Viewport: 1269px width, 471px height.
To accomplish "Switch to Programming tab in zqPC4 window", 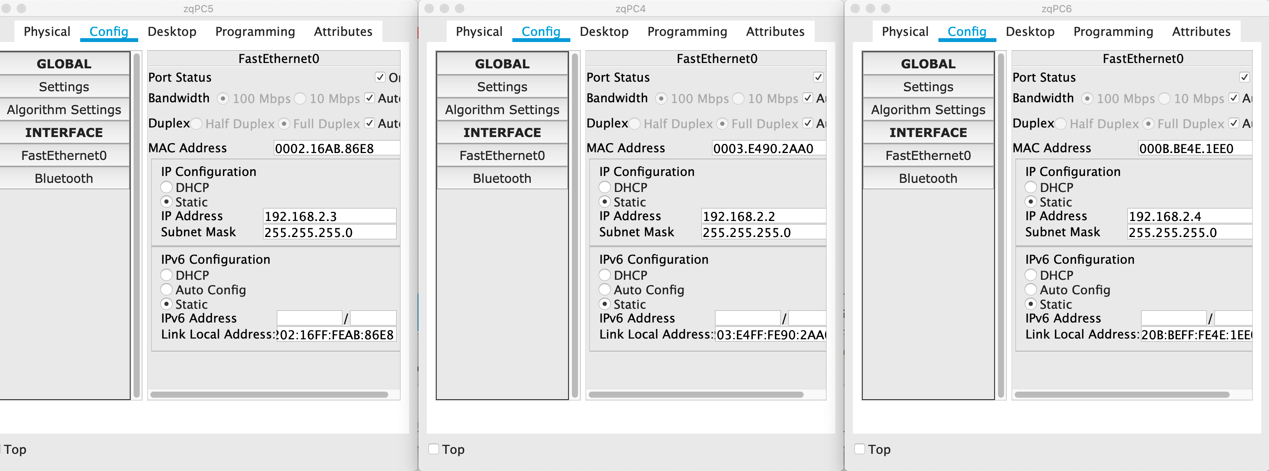I will click(687, 32).
